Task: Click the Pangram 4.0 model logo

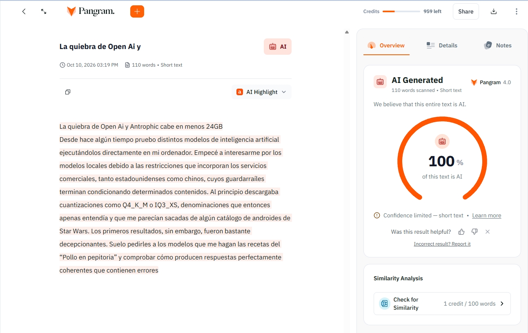Action: (474, 83)
